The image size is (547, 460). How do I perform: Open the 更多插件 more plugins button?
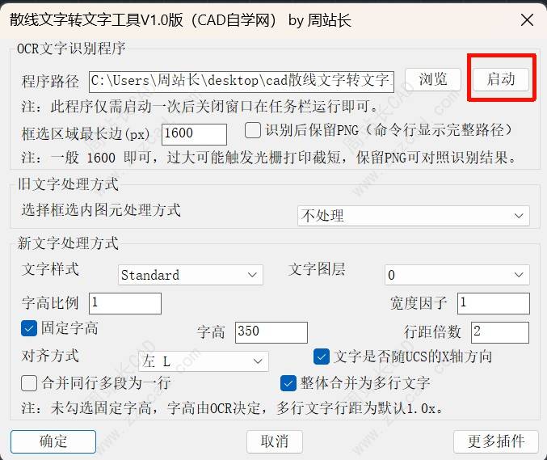496,441
